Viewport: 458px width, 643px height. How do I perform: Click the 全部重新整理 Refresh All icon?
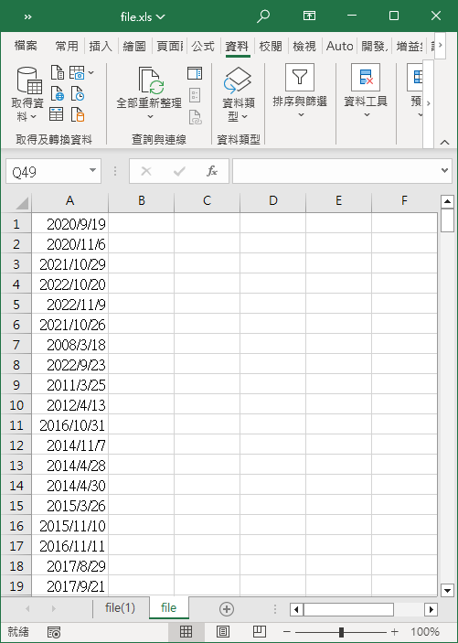point(151,80)
